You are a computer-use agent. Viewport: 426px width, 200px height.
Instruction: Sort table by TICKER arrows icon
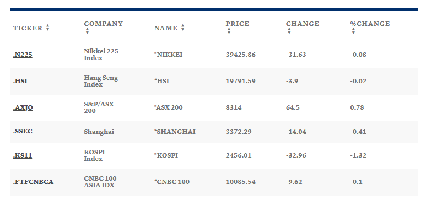click(47, 28)
